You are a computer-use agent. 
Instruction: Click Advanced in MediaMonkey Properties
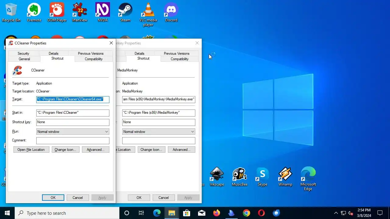pos(182,150)
